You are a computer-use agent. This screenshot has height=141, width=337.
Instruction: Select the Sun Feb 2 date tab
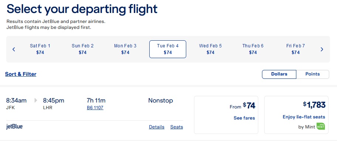(x=82, y=49)
